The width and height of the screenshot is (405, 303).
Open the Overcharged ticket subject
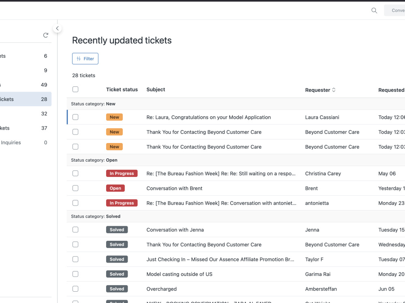162,289
